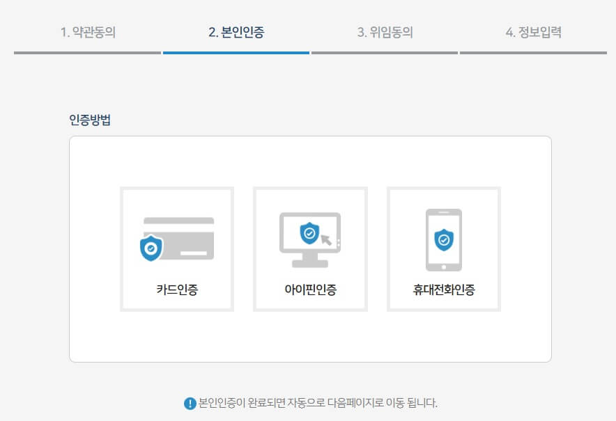The width and height of the screenshot is (616, 421).
Task: Choose 휴대전화인증 as the verification method
Action: [443, 247]
